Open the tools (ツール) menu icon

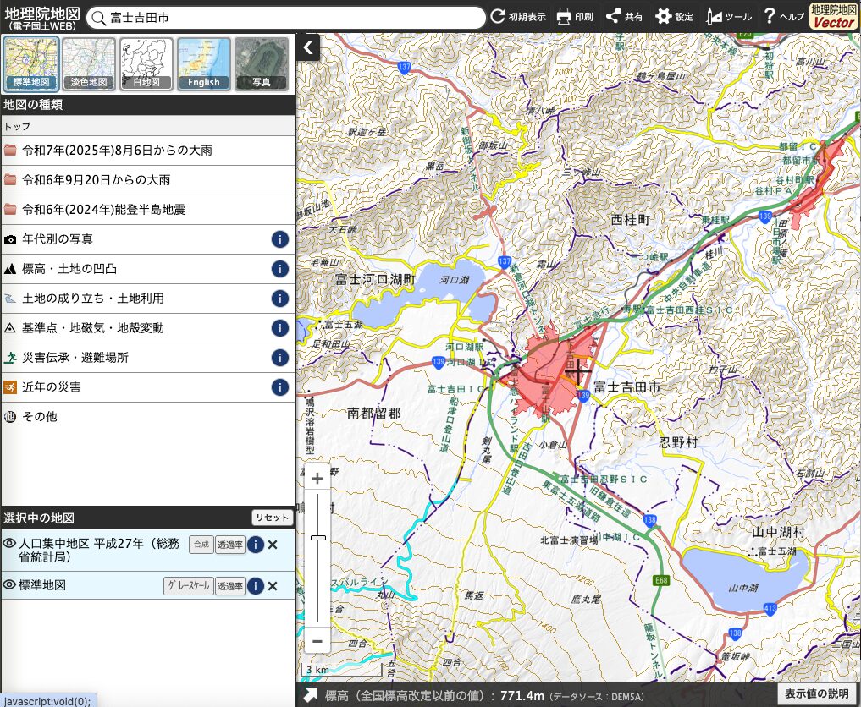[715, 16]
